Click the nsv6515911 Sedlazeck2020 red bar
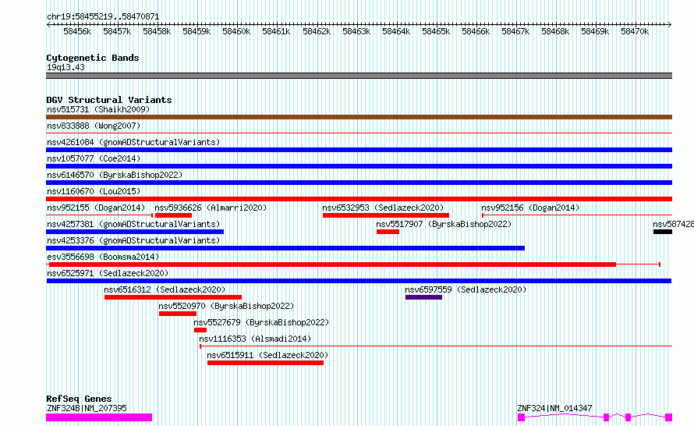Viewport: 694px width, 426px height. pos(265,363)
